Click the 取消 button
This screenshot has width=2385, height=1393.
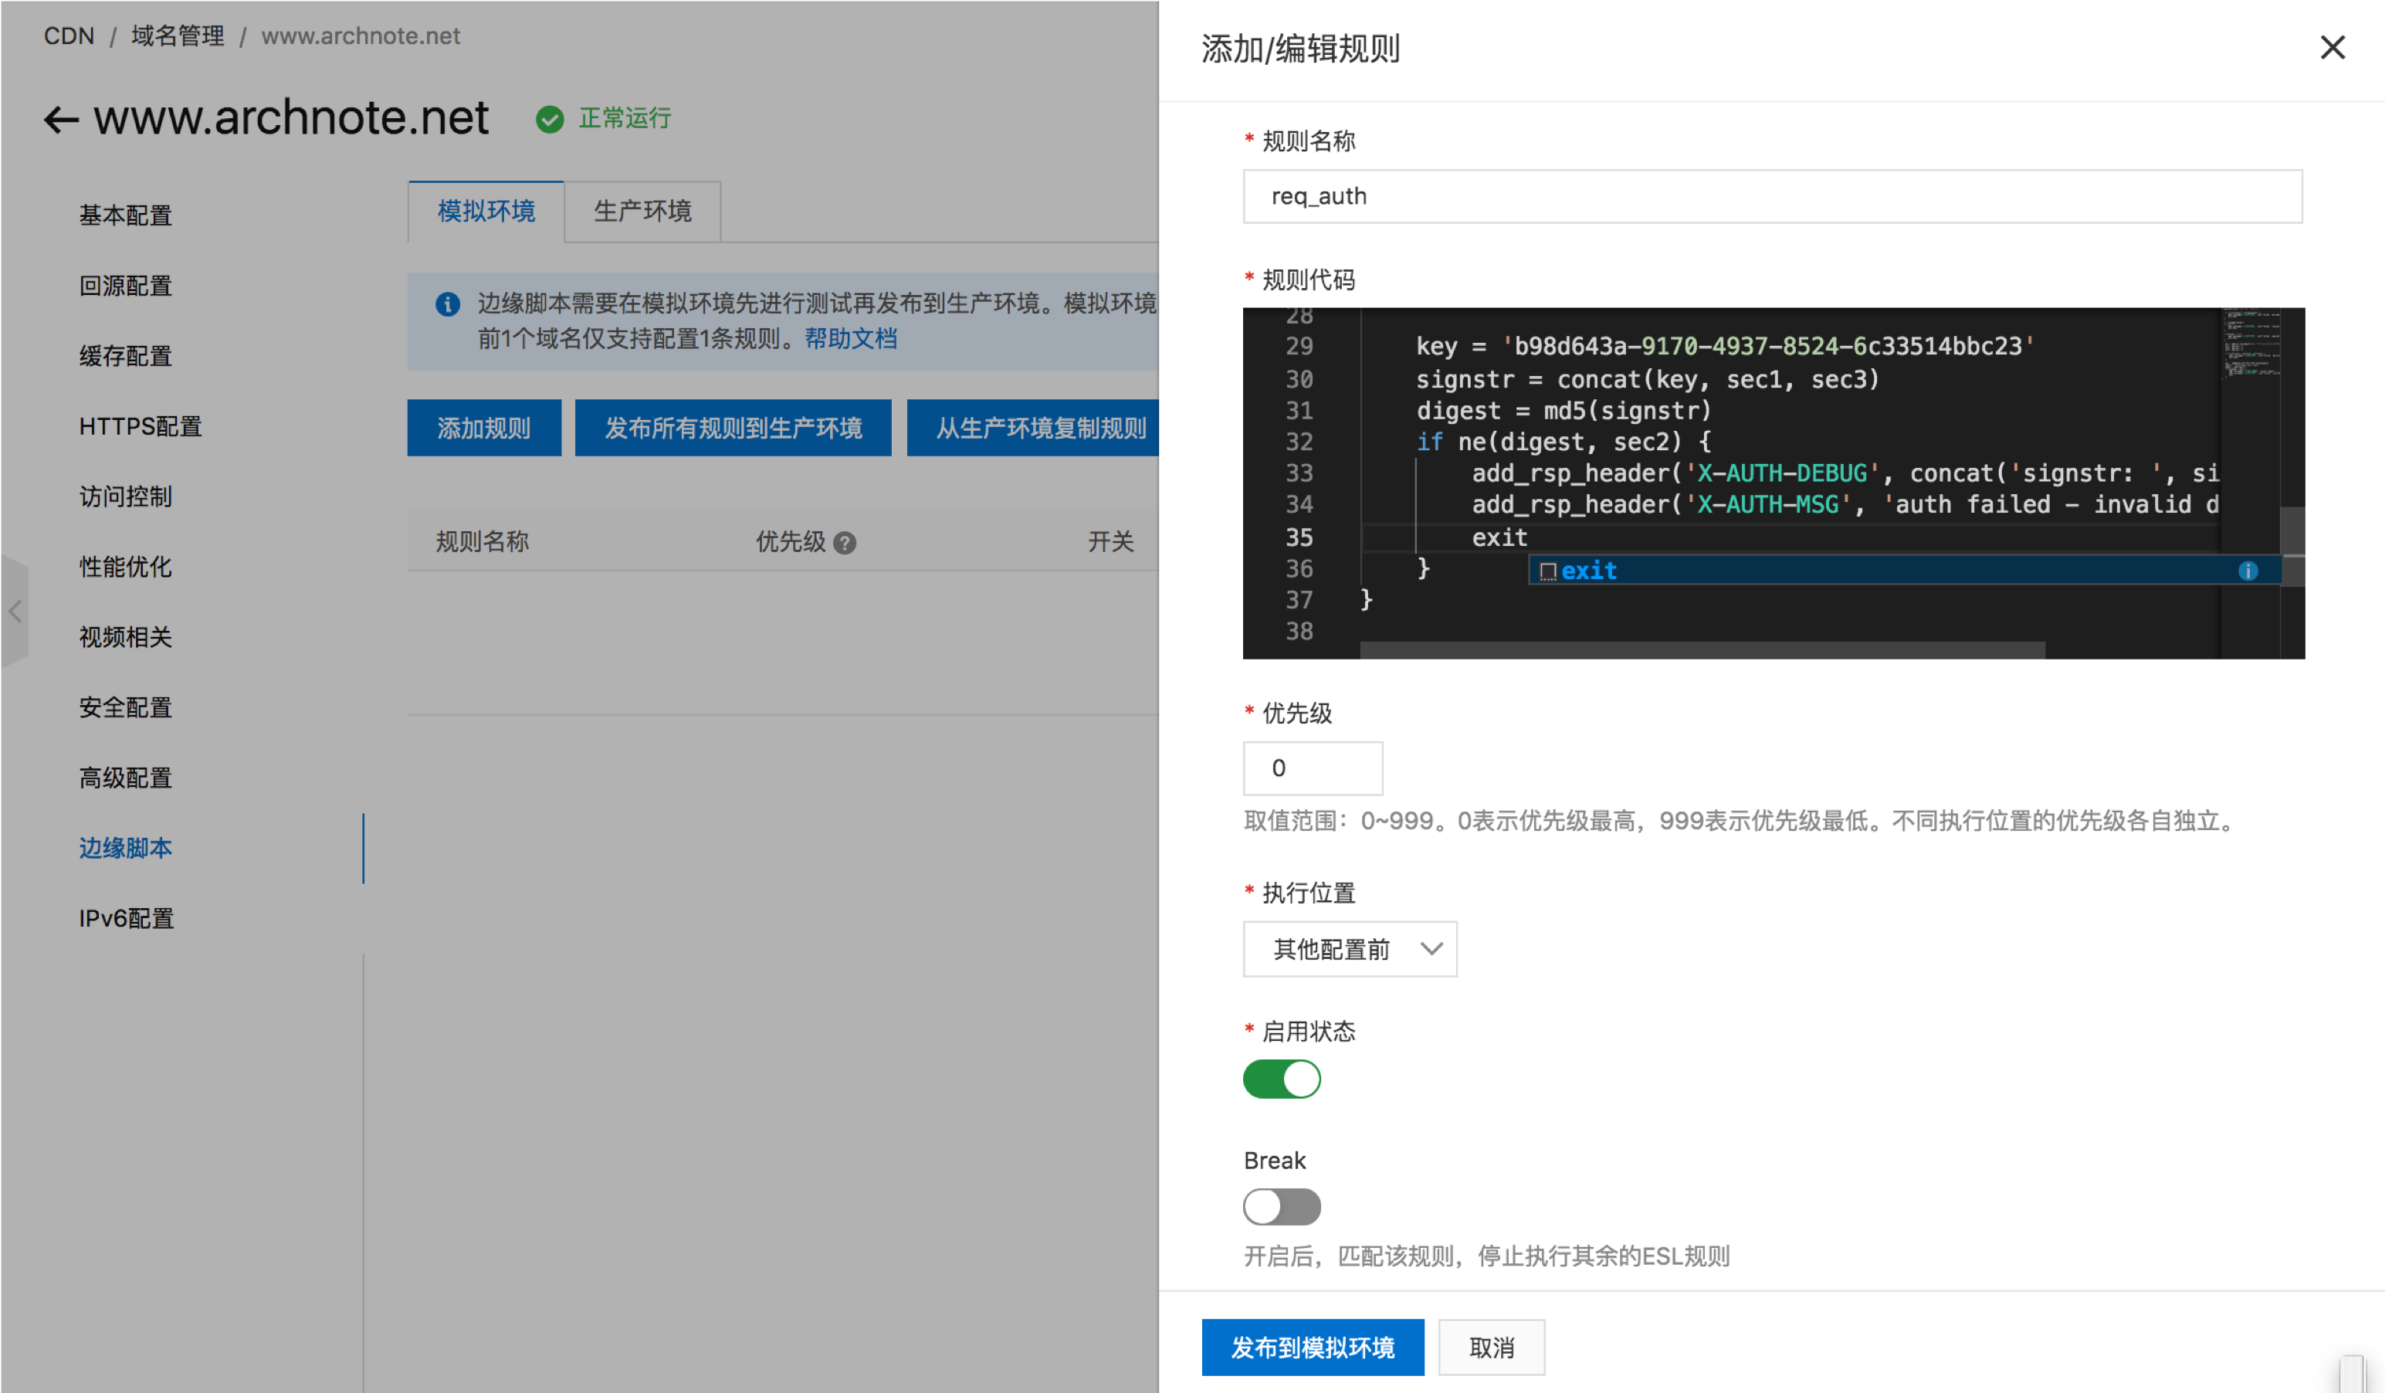tap(1491, 1347)
